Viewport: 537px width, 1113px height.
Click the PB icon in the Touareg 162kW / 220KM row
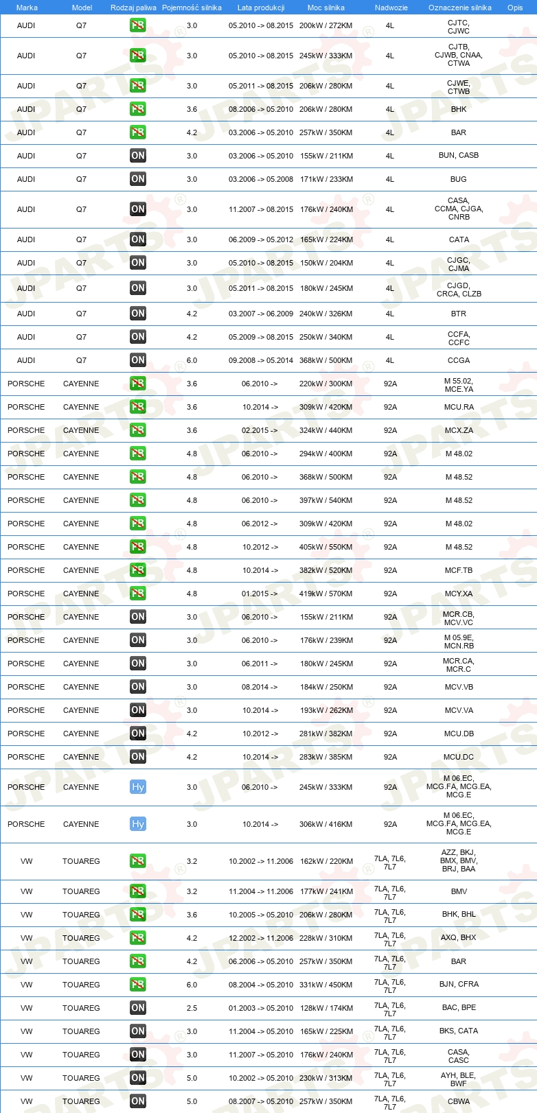138,861
